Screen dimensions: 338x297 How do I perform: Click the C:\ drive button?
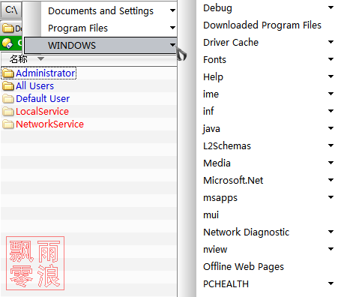coord(11,10)
